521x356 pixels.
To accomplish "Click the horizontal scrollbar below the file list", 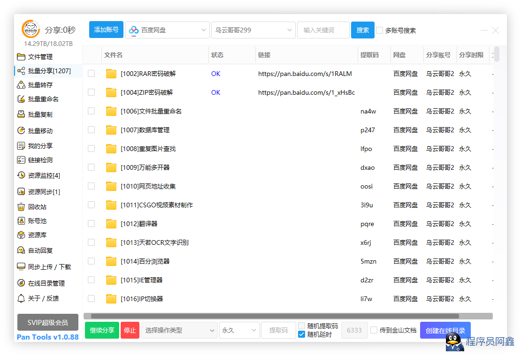I will (x=275, y=316).
